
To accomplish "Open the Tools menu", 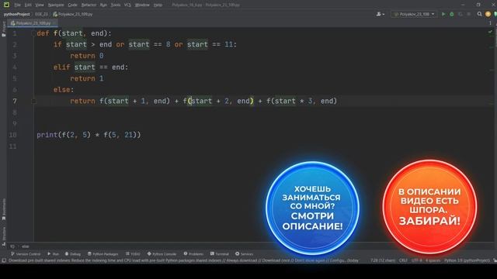I will point(116,5).
